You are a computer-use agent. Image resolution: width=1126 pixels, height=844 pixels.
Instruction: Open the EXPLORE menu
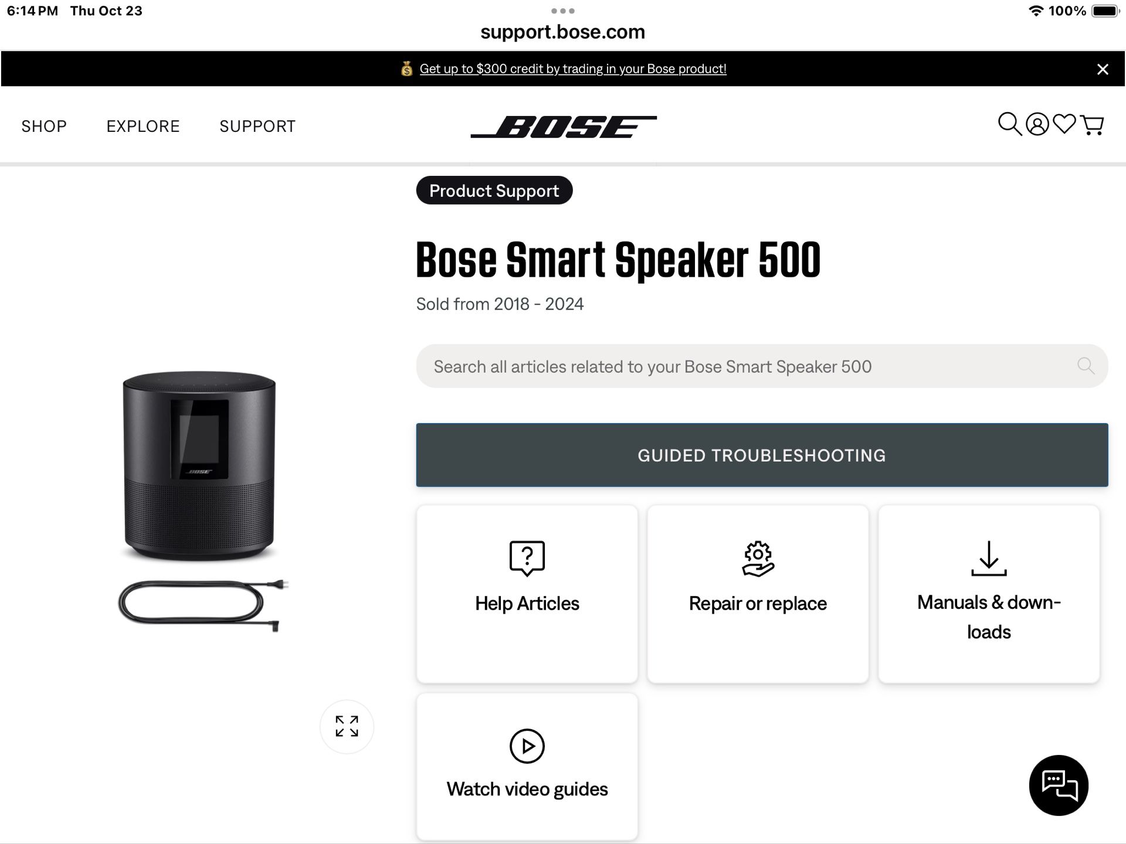(143, 126)
